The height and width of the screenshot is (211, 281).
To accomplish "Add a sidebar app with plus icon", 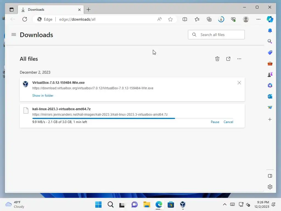I will click(x=270, y=120).
